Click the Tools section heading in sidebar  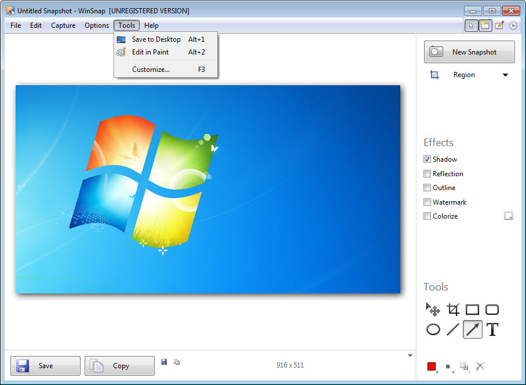click(436, 287)
